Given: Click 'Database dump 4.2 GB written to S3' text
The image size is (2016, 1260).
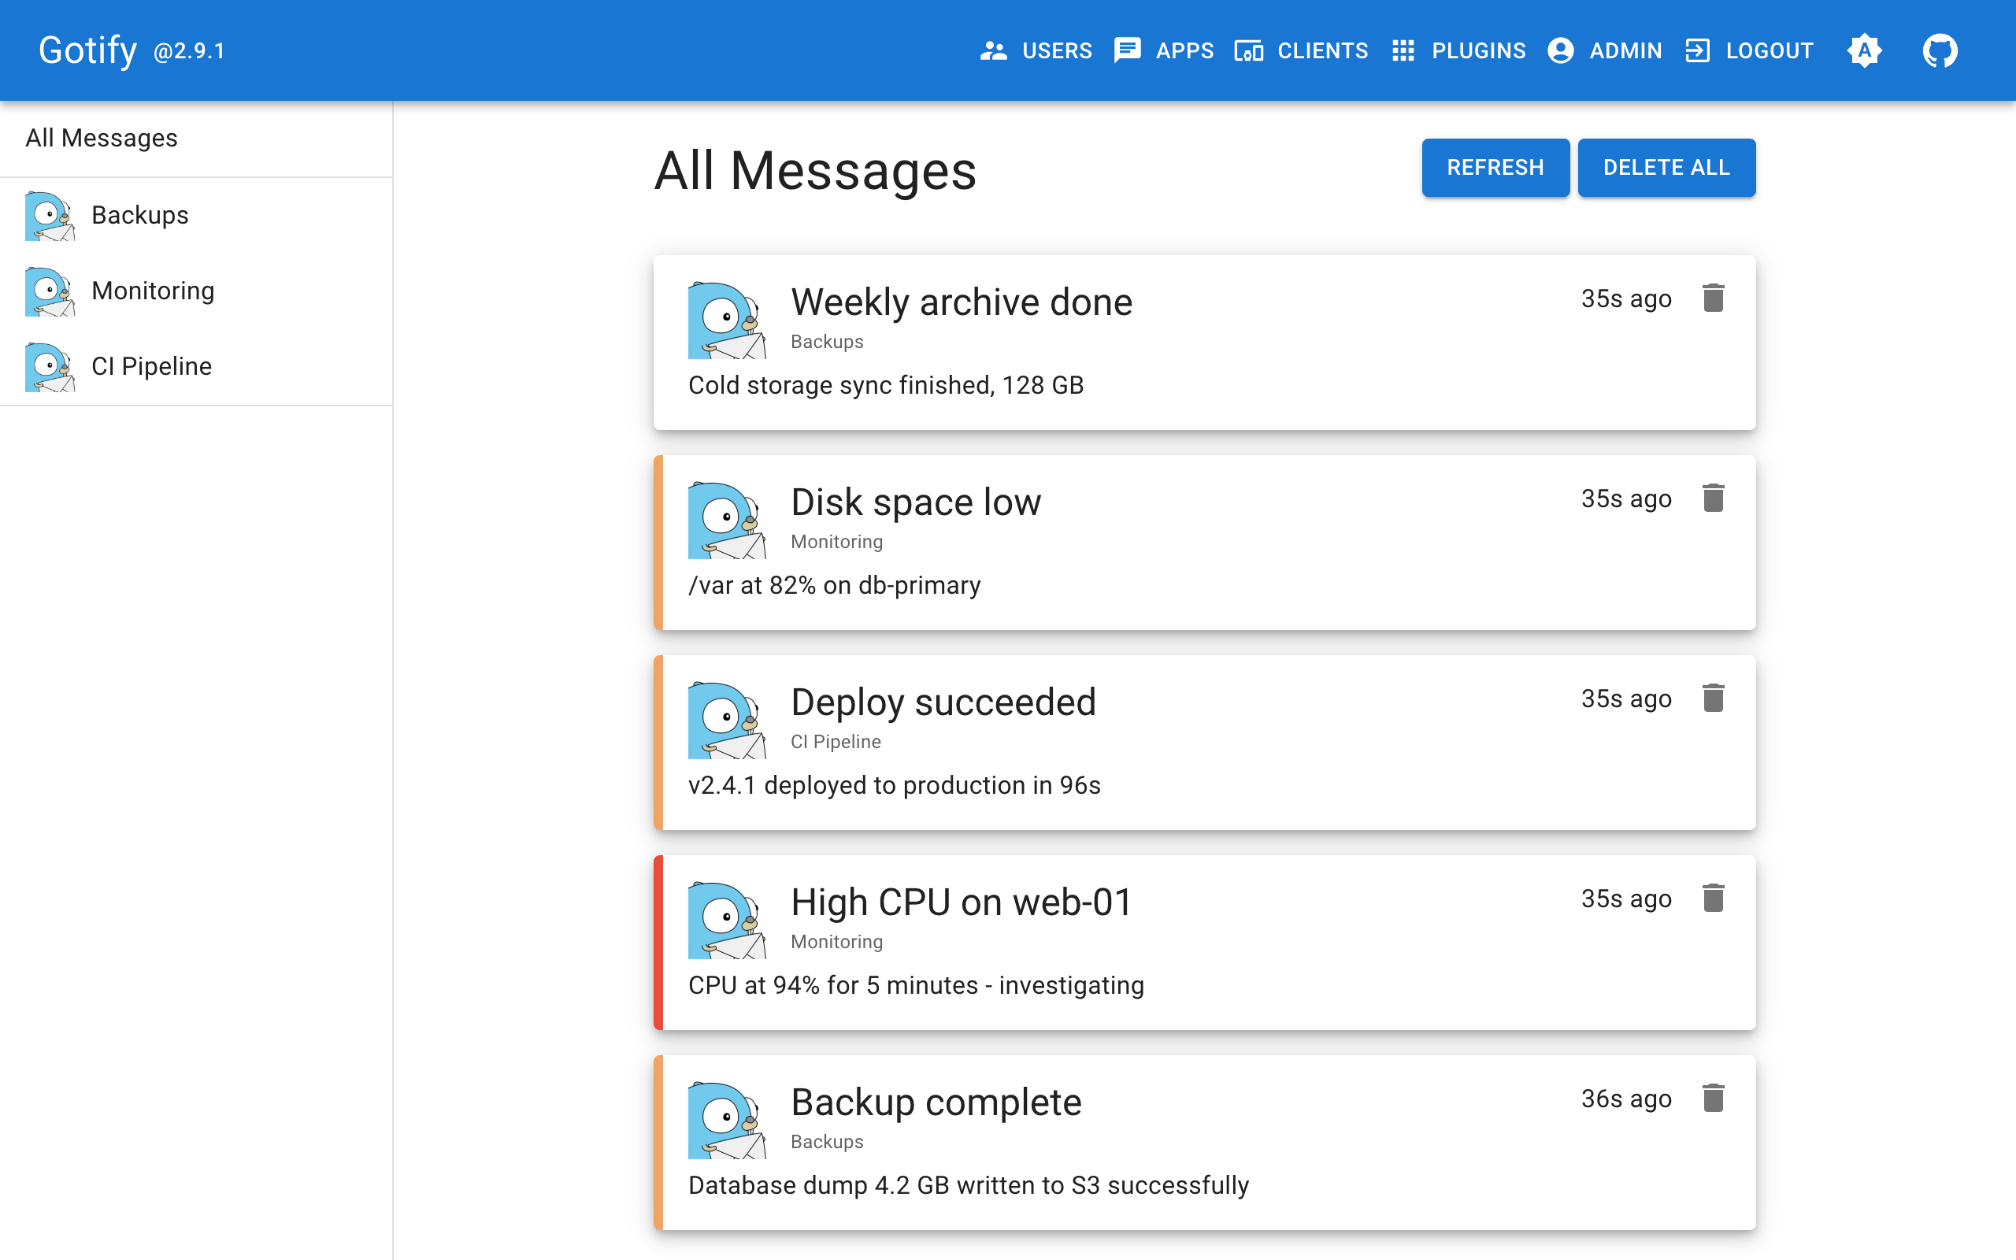Looking at the screenshot, I should click(894, 1186).
